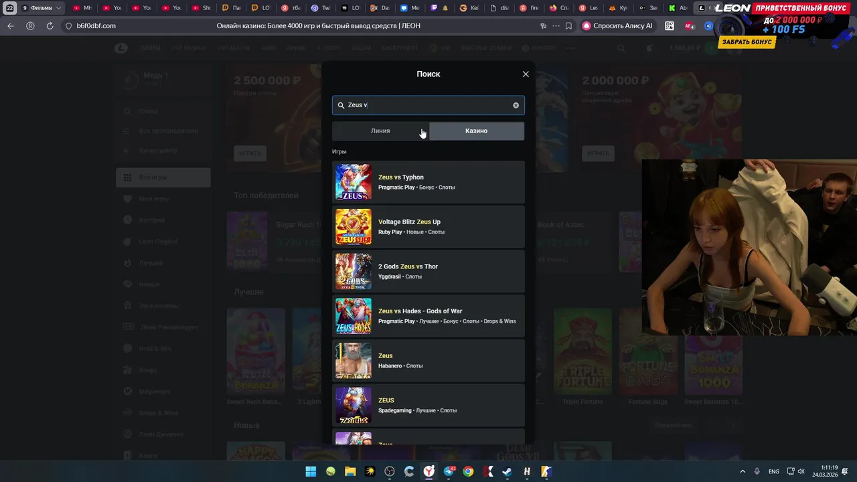Click the Voltage Blitz Zeus Up thumbnail
The width and height of the screenshot is (857, 482).
[x=353, y=226]
